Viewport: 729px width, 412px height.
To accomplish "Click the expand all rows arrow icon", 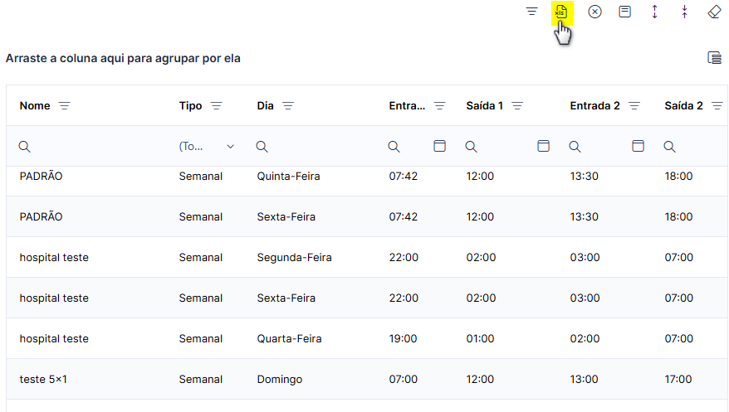I will (x=654, y=12).
